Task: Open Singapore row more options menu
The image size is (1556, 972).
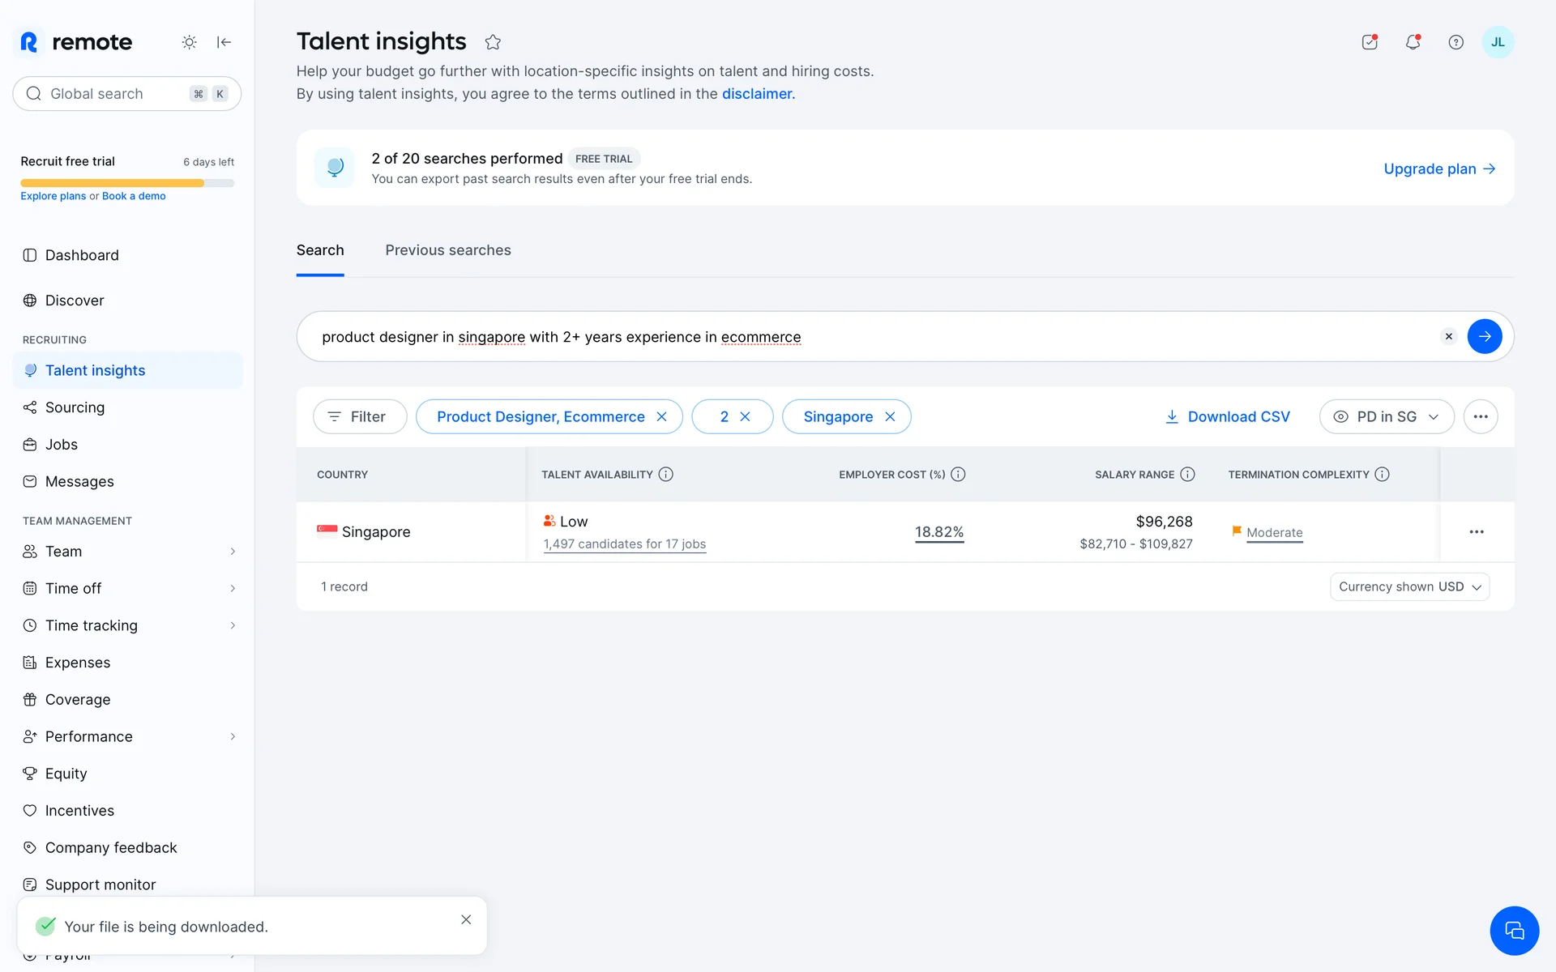Action: click(x=1476, y=532)
